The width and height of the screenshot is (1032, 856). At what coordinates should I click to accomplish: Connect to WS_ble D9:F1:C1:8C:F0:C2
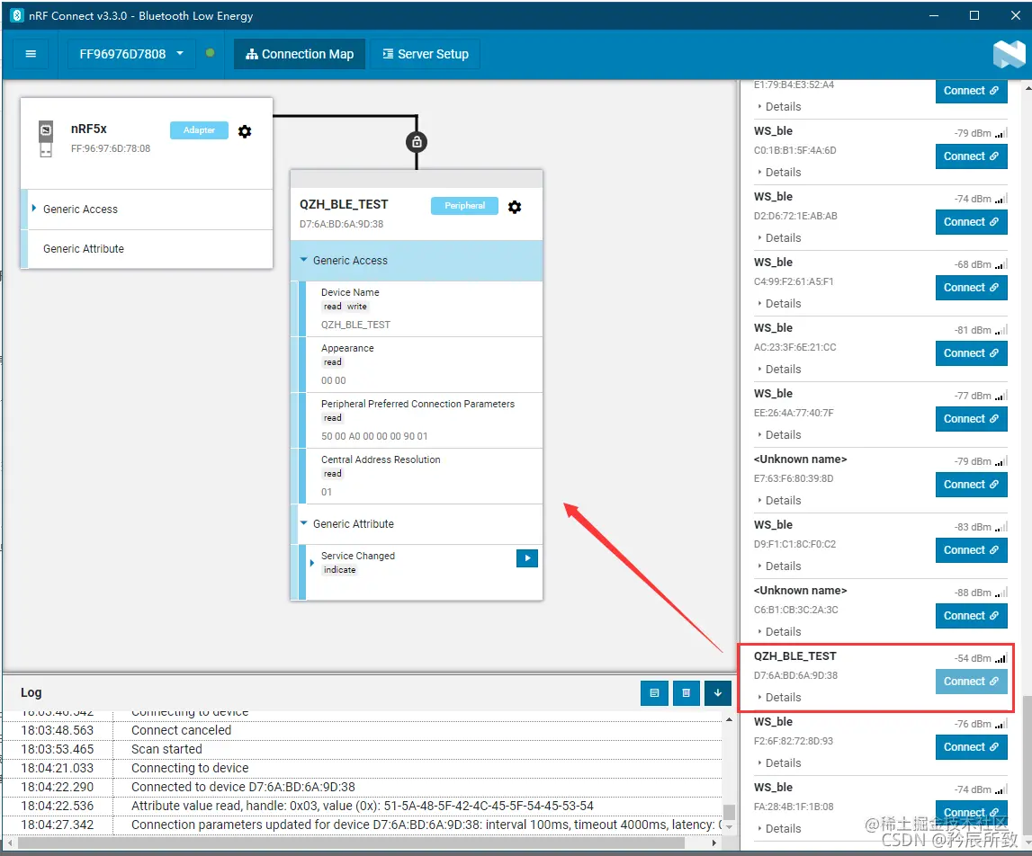click(x=972, y=550)
